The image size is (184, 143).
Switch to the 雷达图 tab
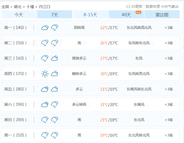click(x=162, y=15)
